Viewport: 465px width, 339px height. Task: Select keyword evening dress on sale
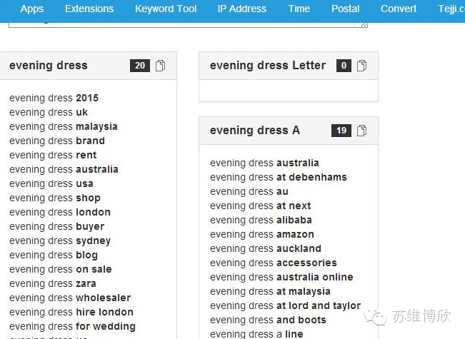pyautogui.click(x=61, y=269)
